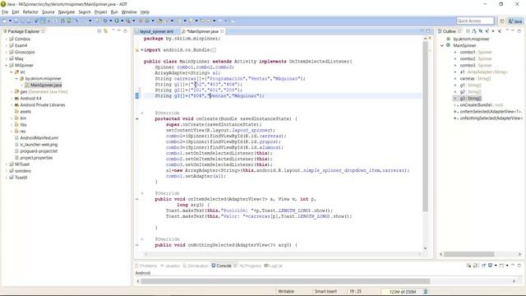The height and width of the screenshot is (296, 526).
Task: Close the Console view tab
Action: tap(235, 266)
